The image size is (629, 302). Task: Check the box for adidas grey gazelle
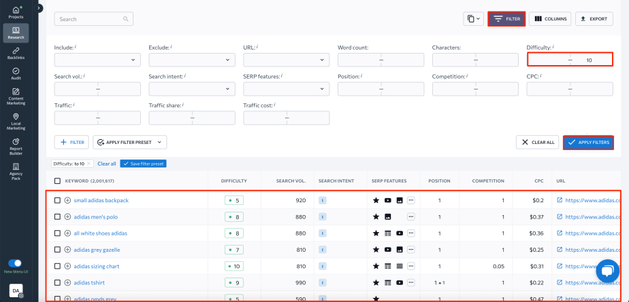click(x=57, y=250)
